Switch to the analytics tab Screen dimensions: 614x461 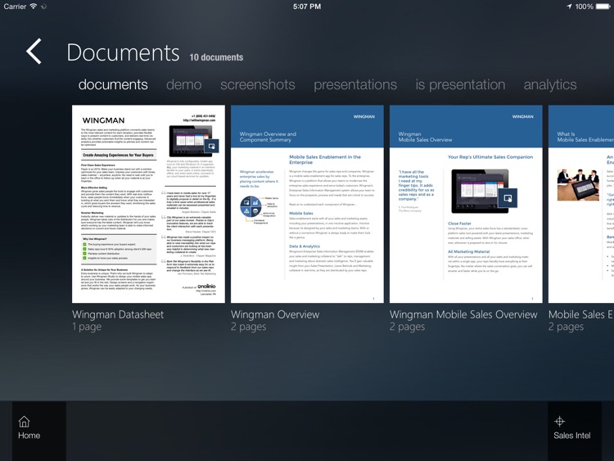tap(550, 84)
